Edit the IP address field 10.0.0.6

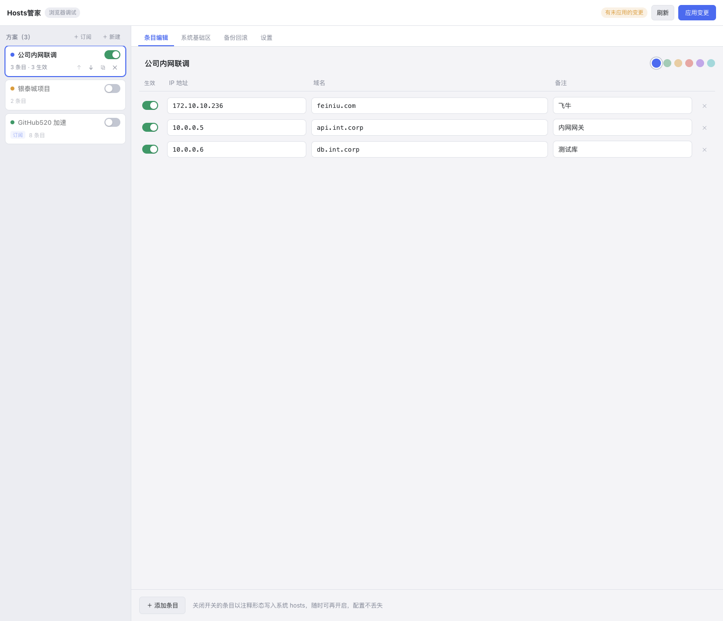click(x=237, y=149)
